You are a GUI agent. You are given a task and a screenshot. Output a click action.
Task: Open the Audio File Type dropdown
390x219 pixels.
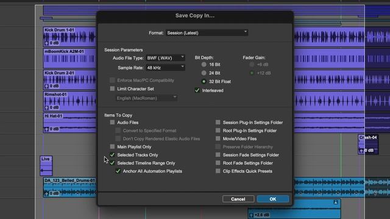click(x=165, y=58)
